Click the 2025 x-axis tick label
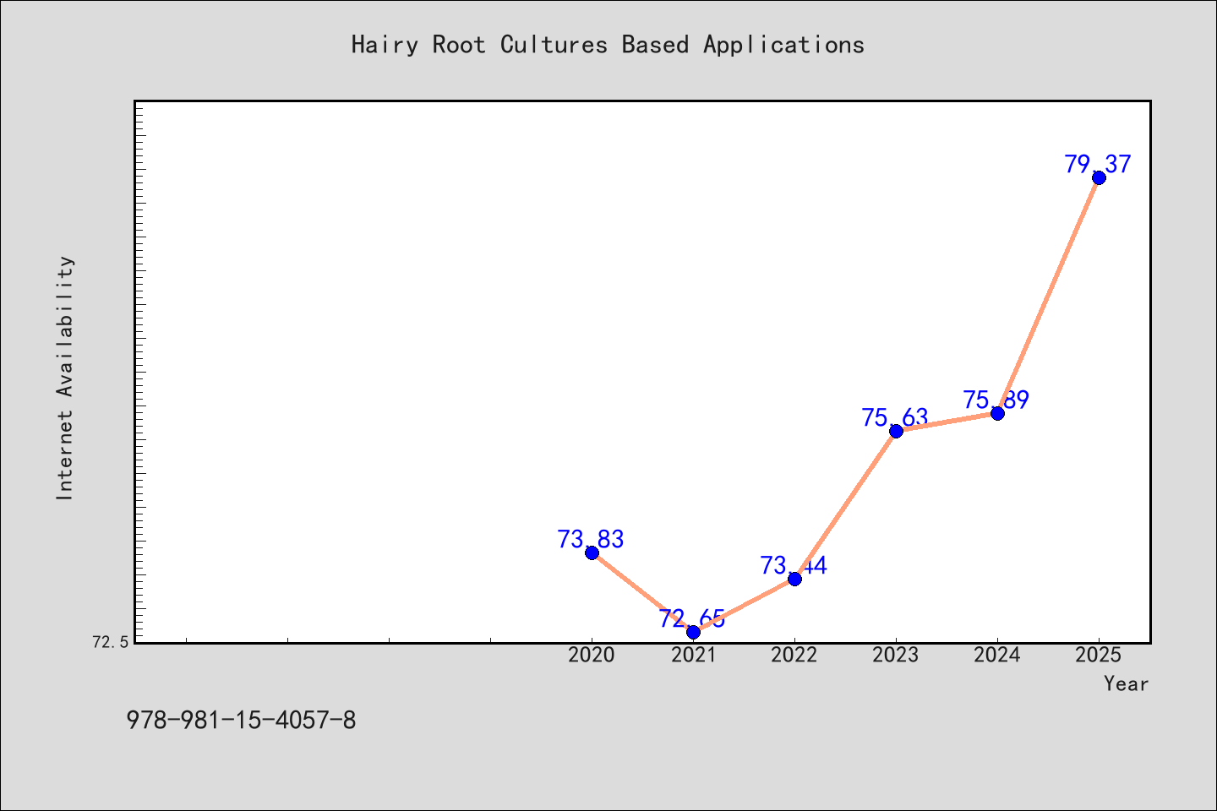Image resolution: width=1217 pixels, height=811 pixels. (x=1099, y=655)
